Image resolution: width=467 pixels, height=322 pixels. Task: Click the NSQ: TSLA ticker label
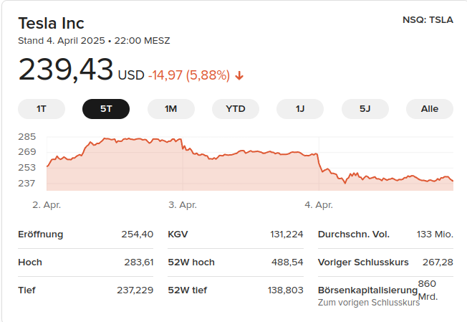(x=428, y=20)
